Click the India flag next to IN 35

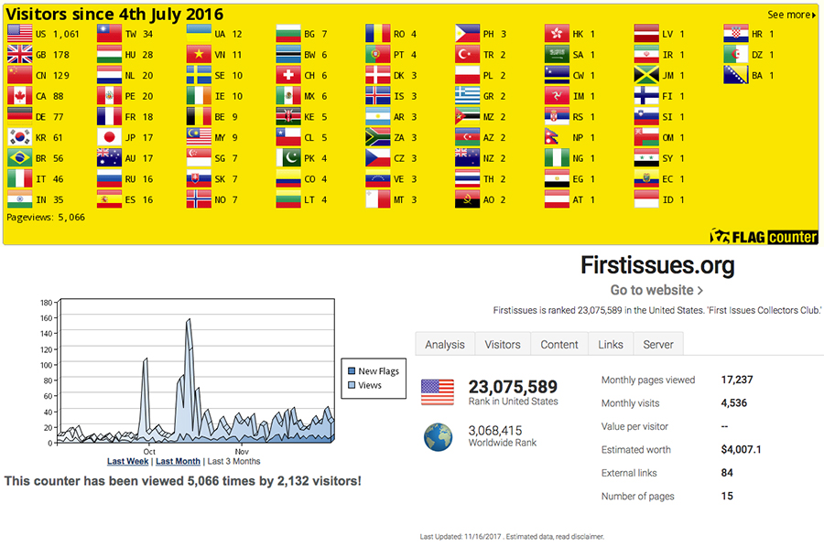pos(20,199)
